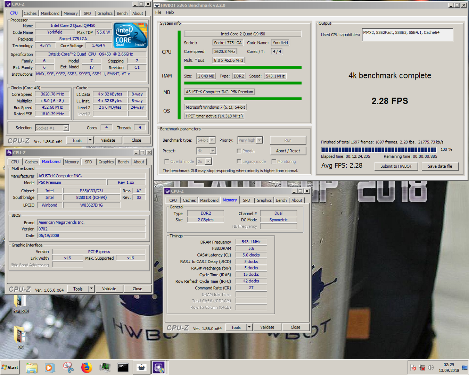Click the Core Speed 3620.78 MHz value

click(x=52, y=94)
